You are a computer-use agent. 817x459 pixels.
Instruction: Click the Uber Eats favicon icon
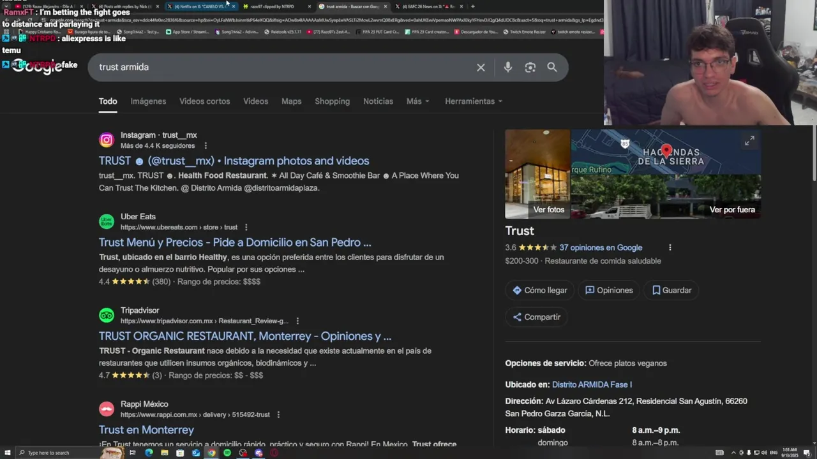pos(107,221)
